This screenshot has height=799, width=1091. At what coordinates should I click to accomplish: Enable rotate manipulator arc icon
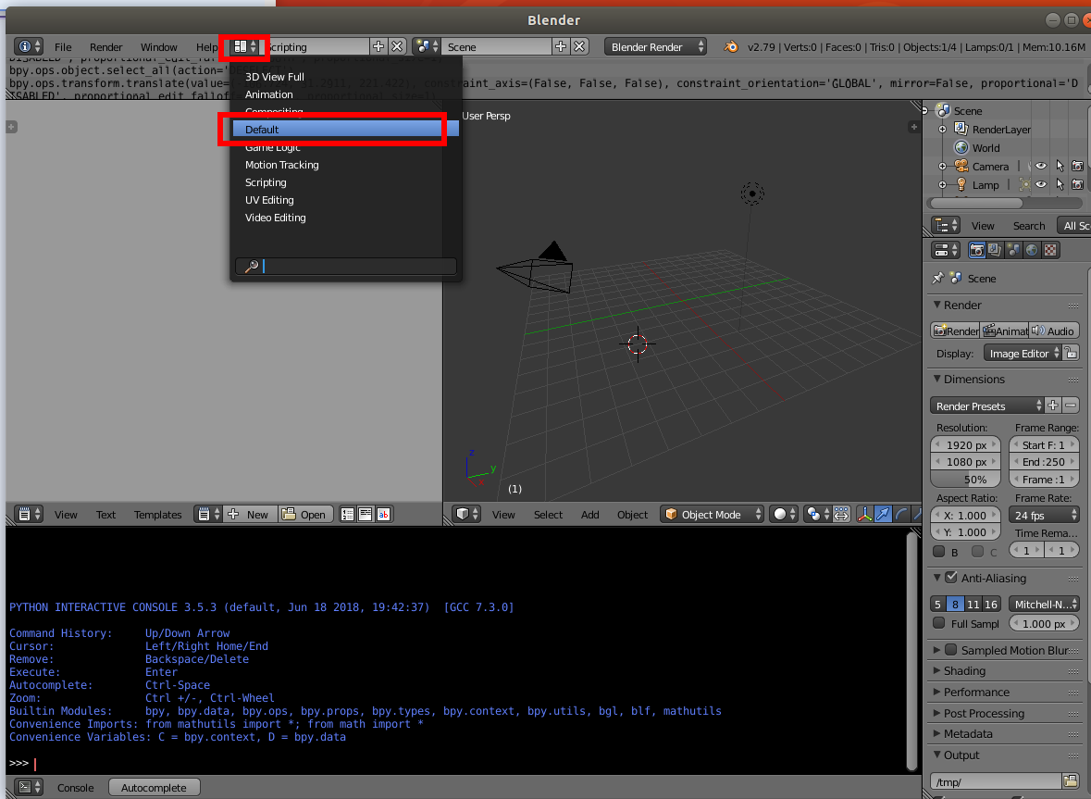[x=901, y=515]
